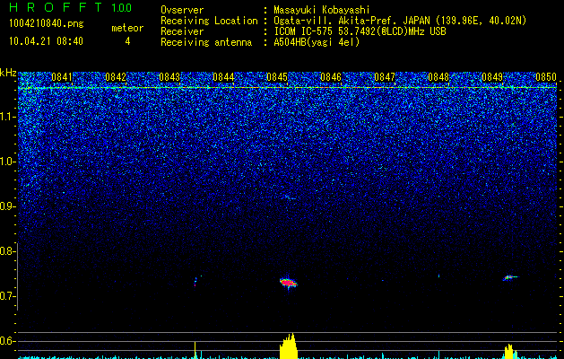
Task: Click the Ovserver label
Action: tap(182, 10)
